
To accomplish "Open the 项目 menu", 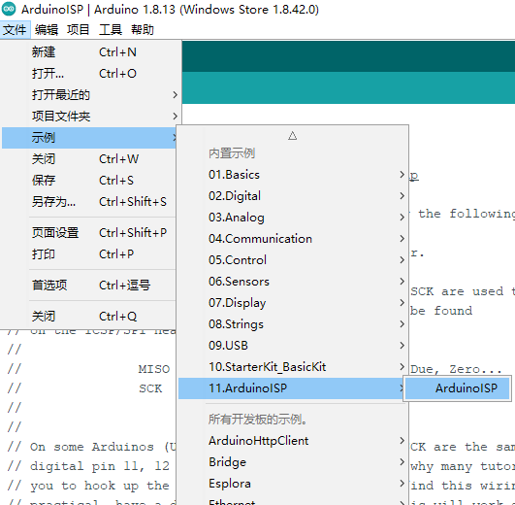I will [79, 30].
